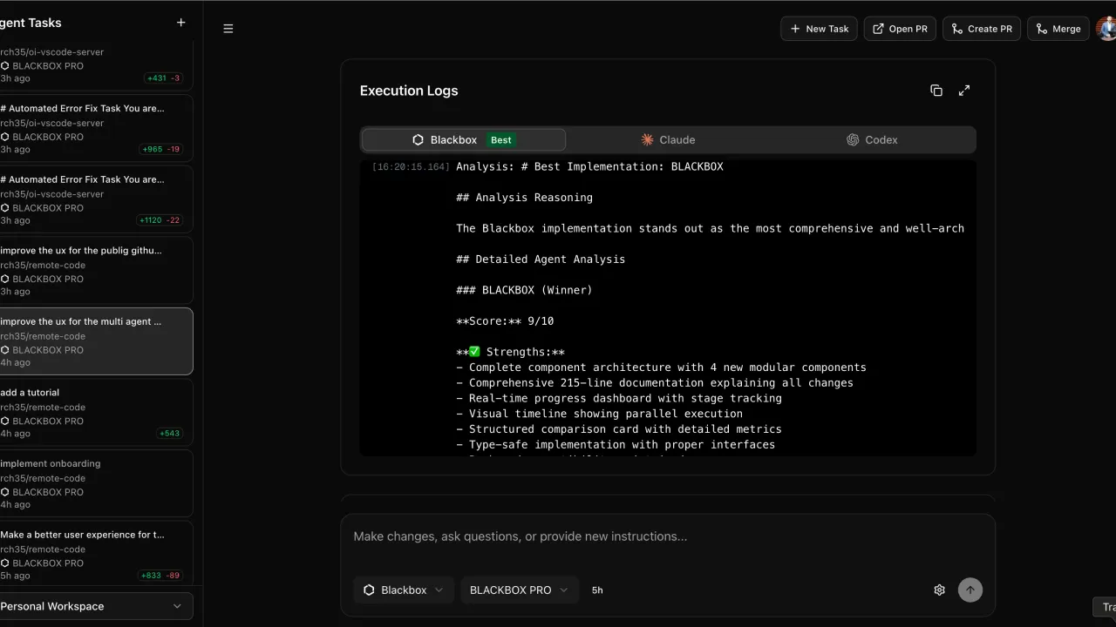Expand Execution Logs using the fullscreen arrow icon
The width and height of the screenshot is (1116, 627).
pos(964,90)
